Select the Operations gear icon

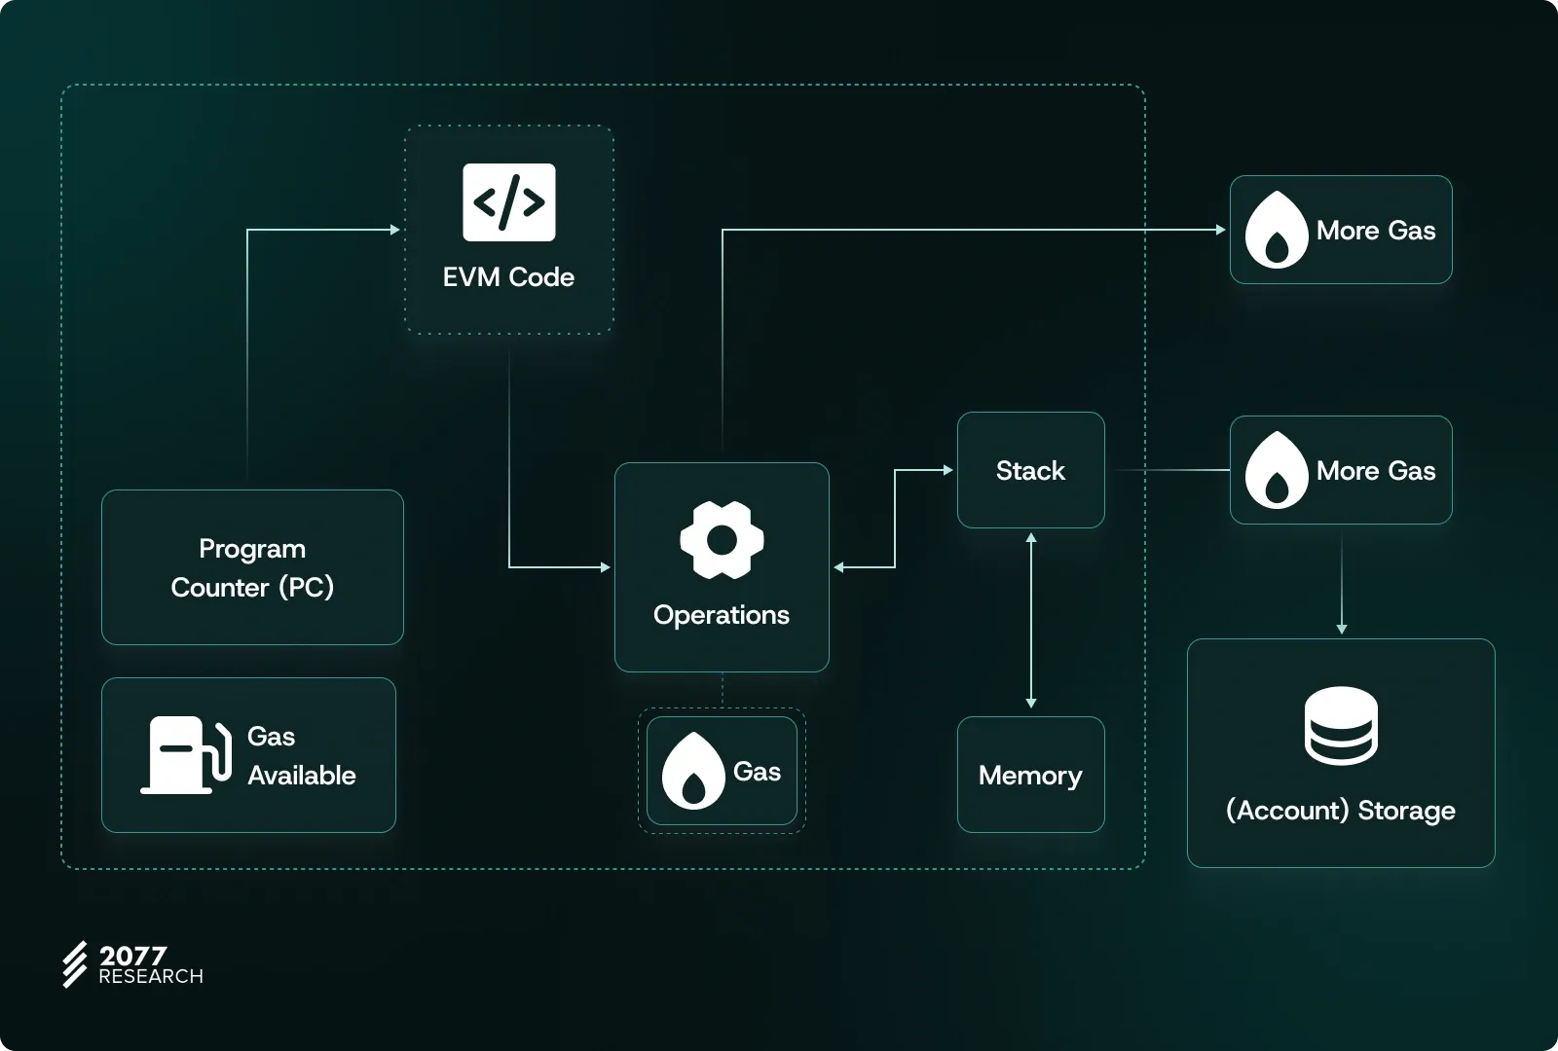tap(722, 540)
